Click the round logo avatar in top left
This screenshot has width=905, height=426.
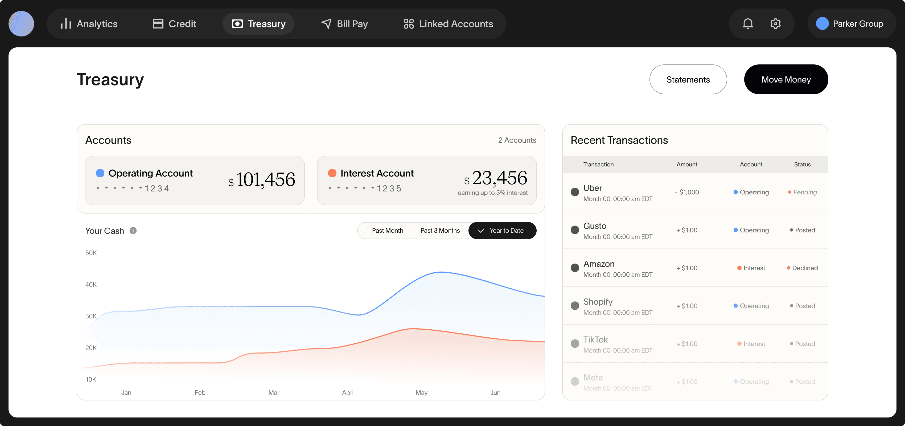(x=22, y=23)
